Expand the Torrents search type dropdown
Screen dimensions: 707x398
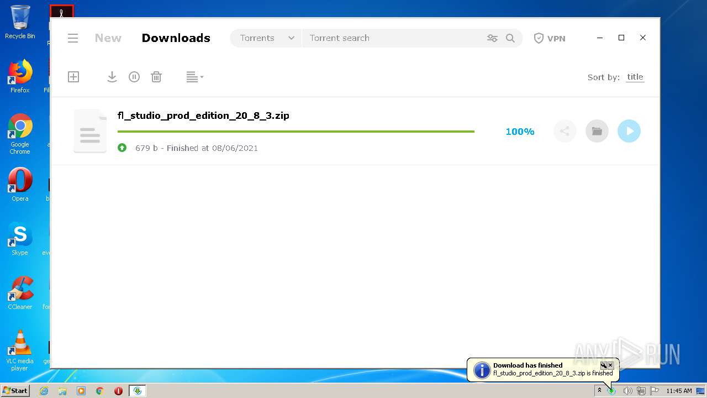[267, 38]
